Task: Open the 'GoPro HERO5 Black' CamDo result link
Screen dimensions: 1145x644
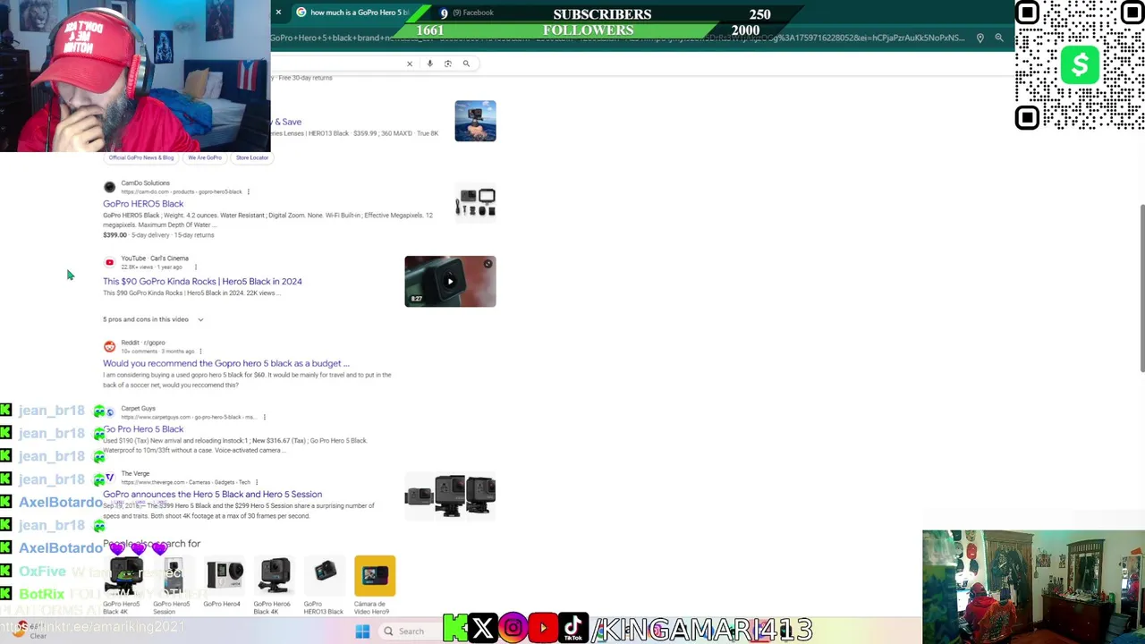Action: pyautogui.click(x=143, y=204)
